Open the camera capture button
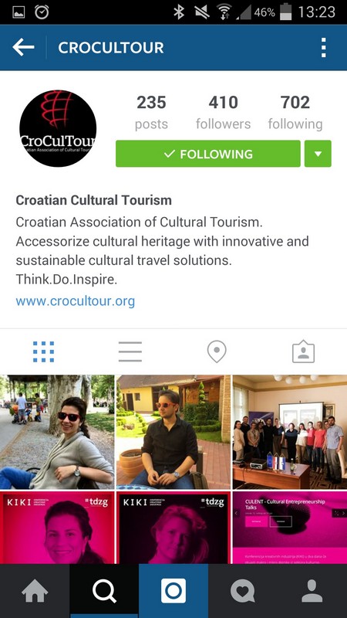347x618 pixels. (x=173, y=591)
